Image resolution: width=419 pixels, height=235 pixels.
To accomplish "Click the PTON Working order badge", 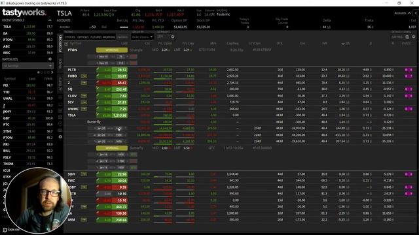I will 112,50.
